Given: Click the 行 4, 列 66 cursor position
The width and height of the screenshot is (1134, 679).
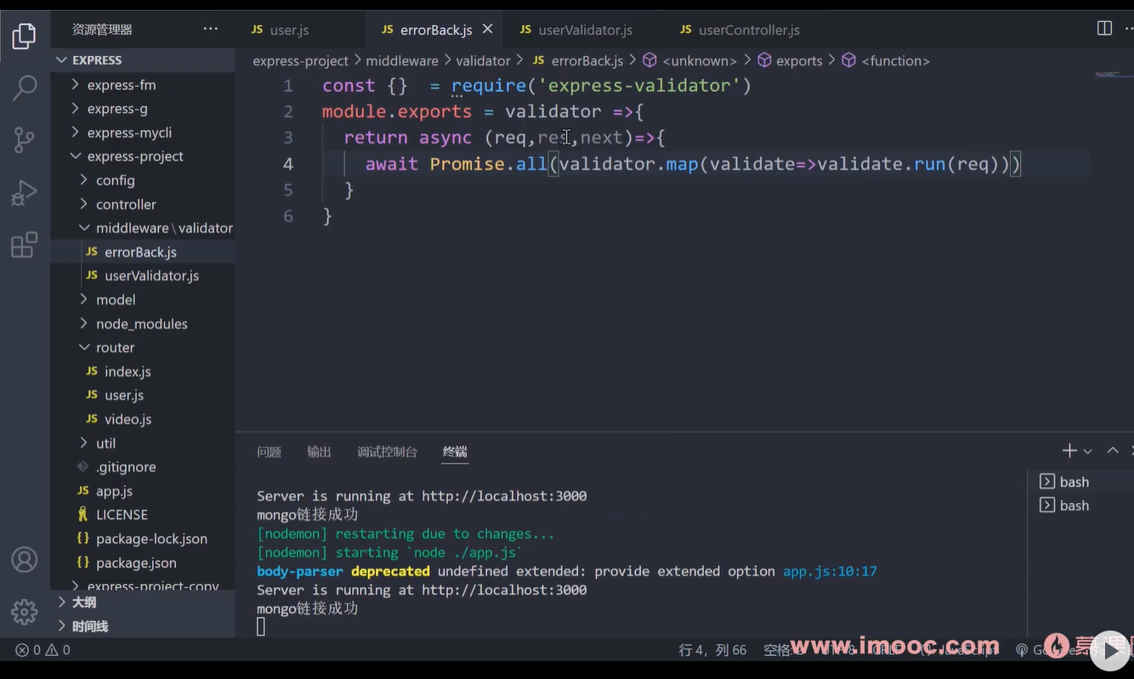Looking at the screenshot, I should pyautogui.click(x=712, y=650).
